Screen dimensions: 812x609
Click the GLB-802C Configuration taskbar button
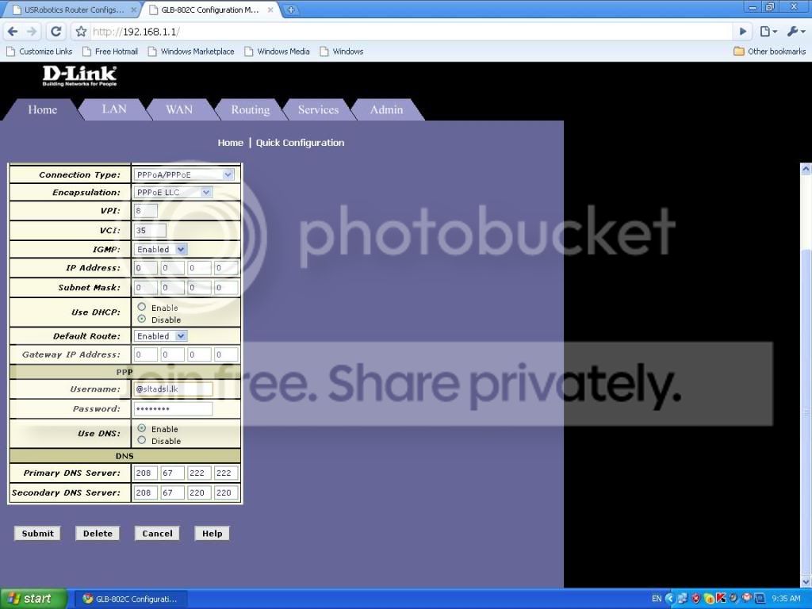131,599
